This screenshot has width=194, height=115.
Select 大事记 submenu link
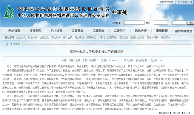point(101,38)
